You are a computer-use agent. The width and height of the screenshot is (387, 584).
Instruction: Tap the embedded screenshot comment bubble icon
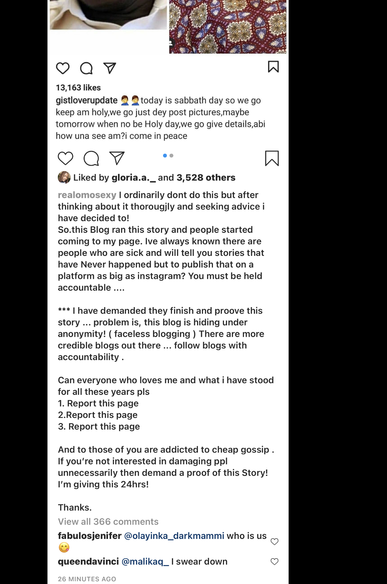(86, 68)
